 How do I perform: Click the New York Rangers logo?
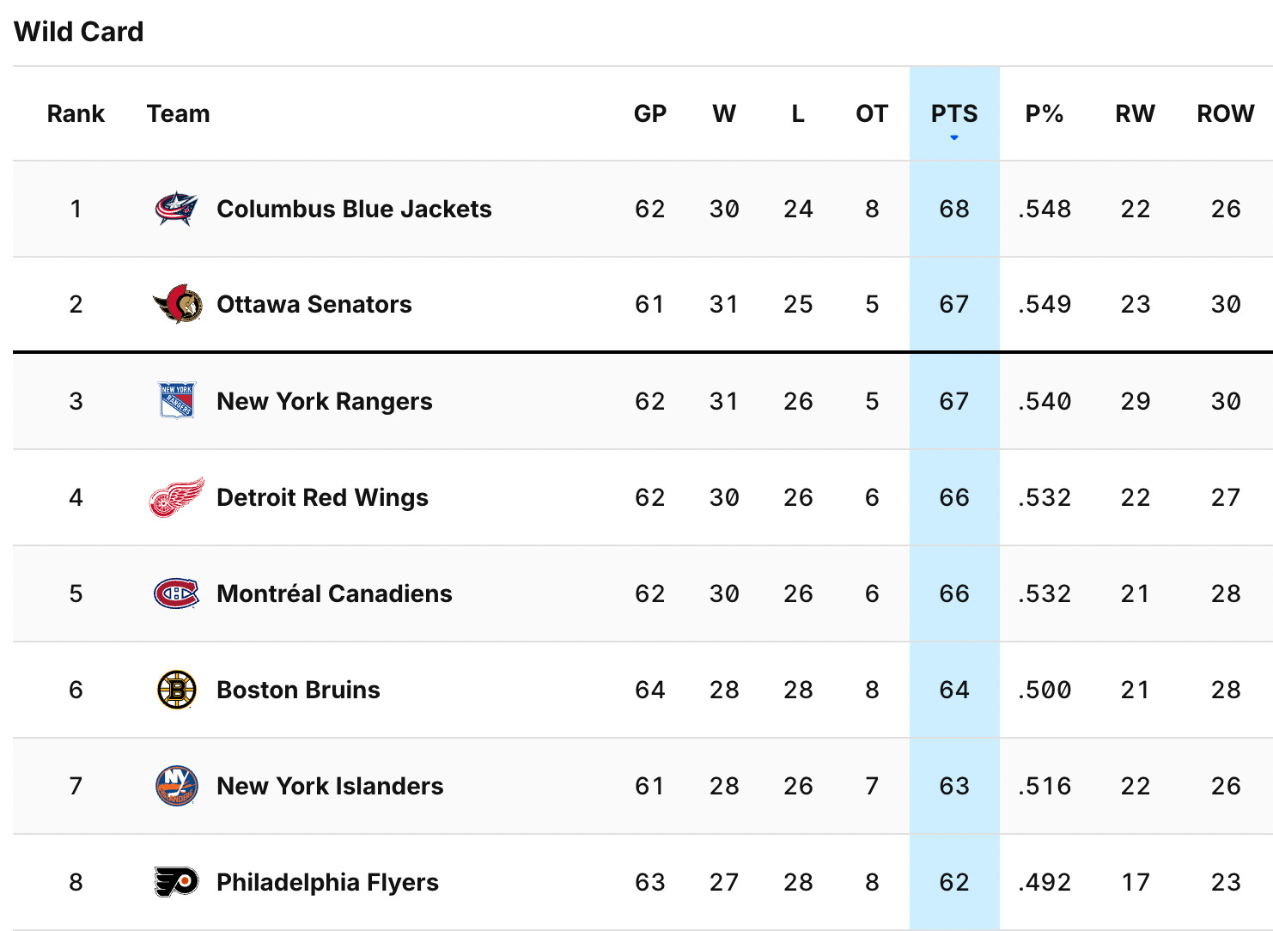(177, 400)
